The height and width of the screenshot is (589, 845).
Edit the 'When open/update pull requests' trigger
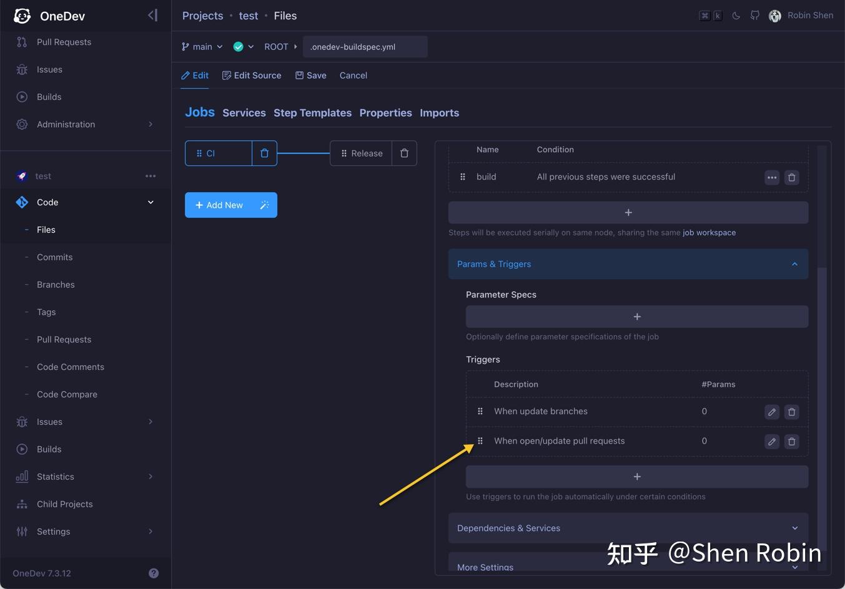[x=772, y=442]
